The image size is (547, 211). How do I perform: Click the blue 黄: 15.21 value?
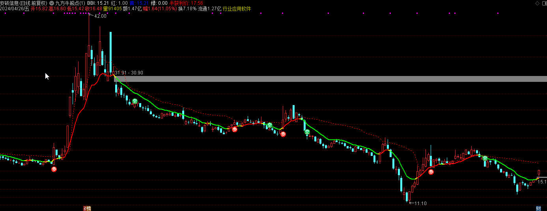139,3
